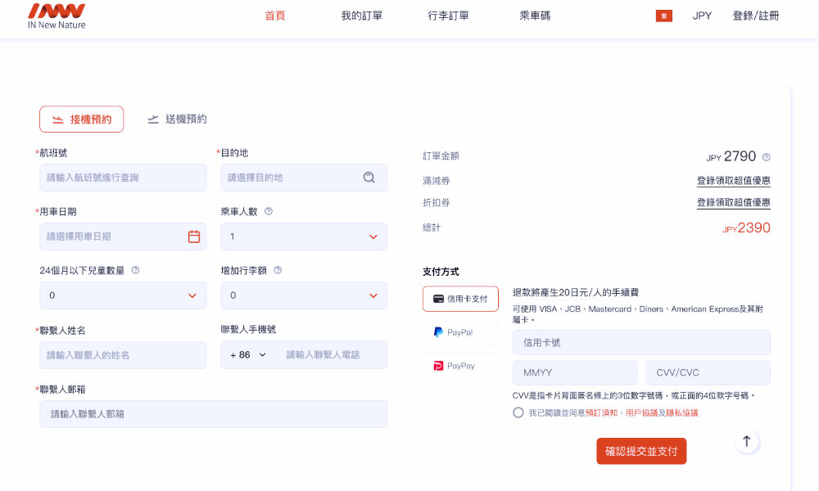Click the back-to-top arrow button
The height and width of the screenshot is (491, 819).
[747, 441]
